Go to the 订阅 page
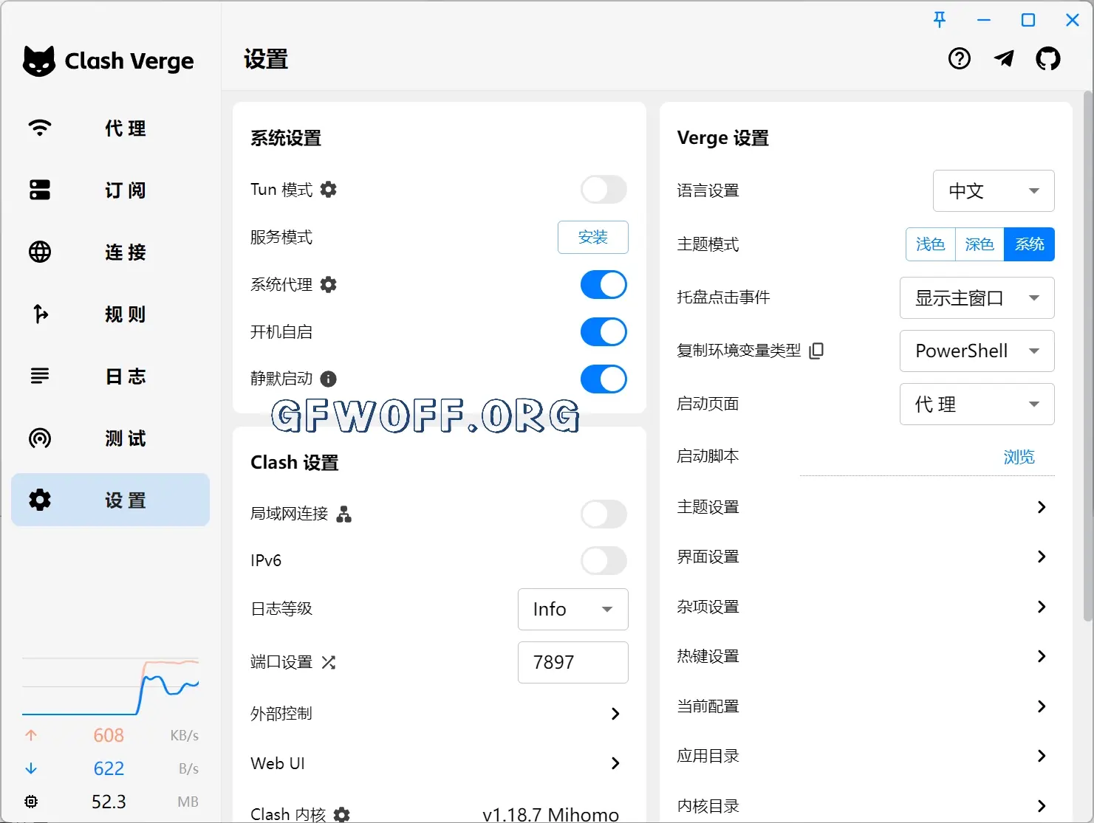This screenshot has width=1094, height=823. pos(111,190)
